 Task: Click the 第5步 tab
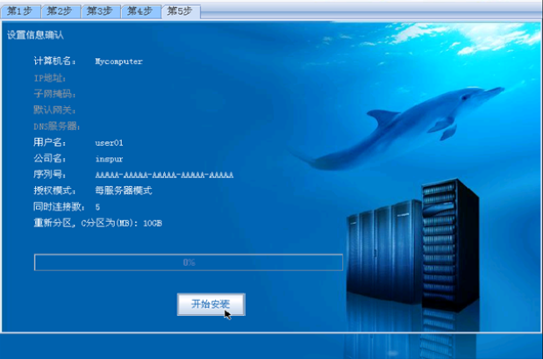coord(182,11)
